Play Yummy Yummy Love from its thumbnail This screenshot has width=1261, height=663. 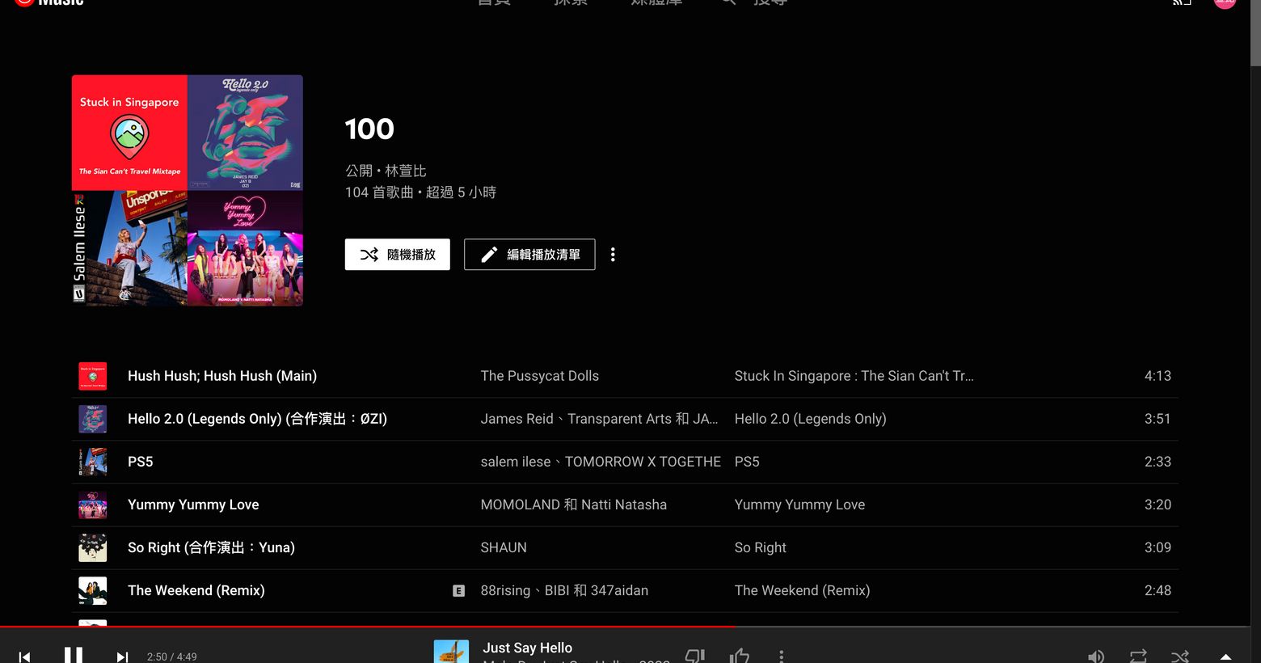(93, 505)
